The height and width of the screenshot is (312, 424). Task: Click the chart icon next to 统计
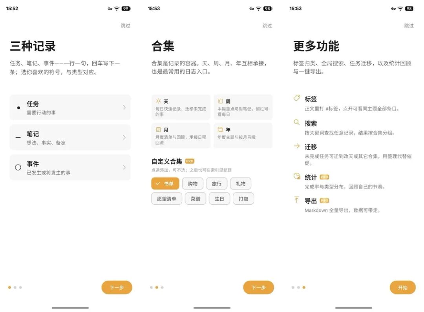pyautogui.click(x=297, y=176)
